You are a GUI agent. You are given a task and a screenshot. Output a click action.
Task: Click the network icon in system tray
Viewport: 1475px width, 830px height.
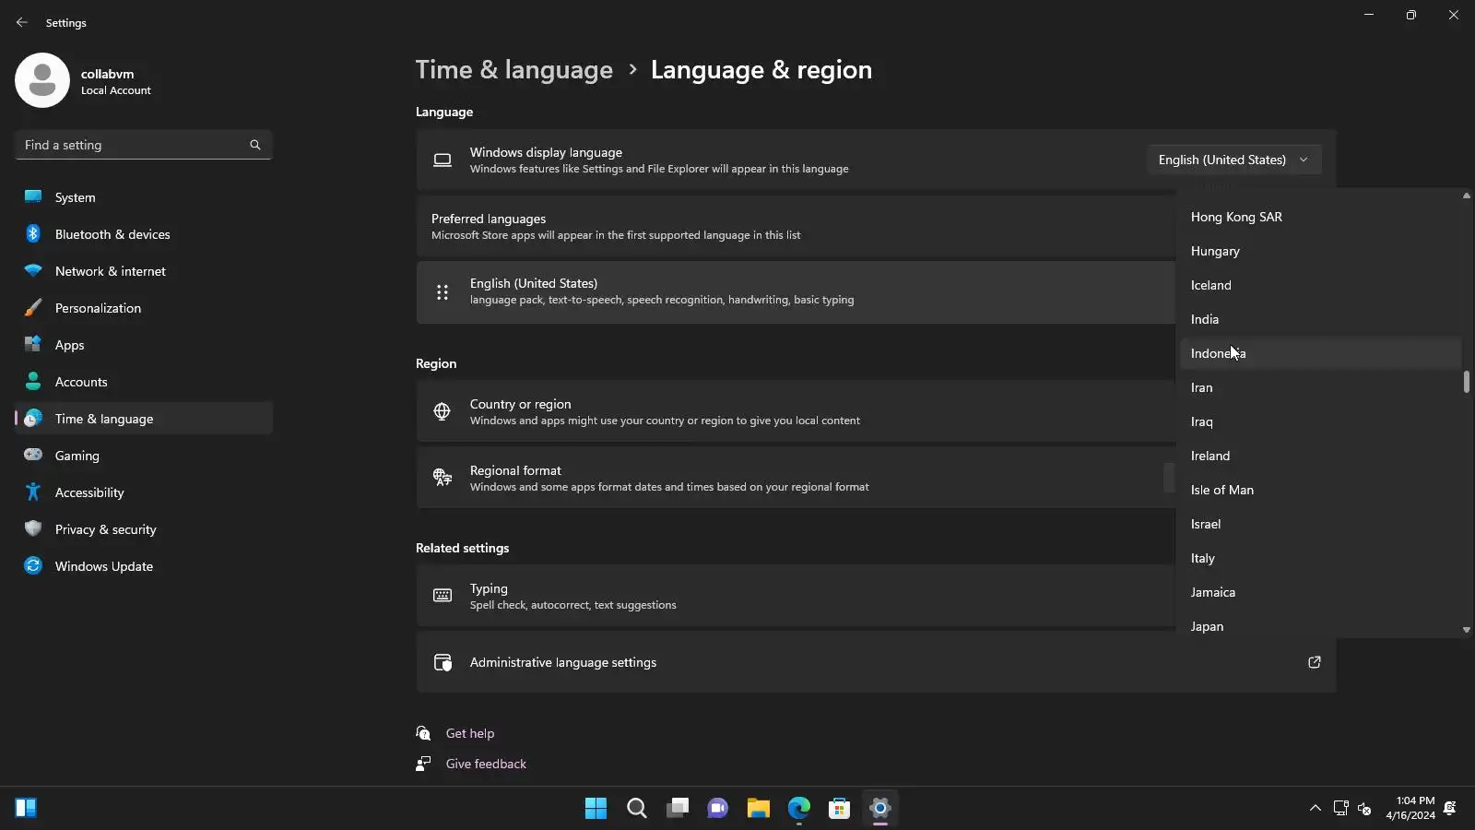(1341, 809)
